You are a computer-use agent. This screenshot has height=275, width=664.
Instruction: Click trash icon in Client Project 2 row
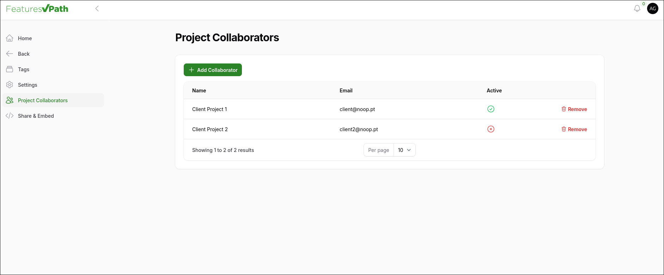[x=564, y=129]
